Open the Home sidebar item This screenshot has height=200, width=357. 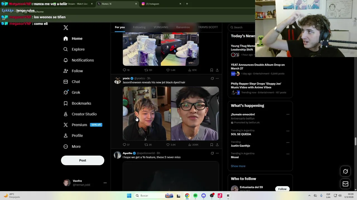[x=73, y=39]
